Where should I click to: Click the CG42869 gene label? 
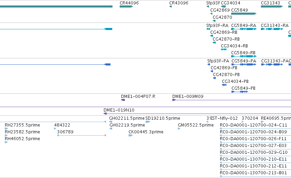(x=220, y=10)
